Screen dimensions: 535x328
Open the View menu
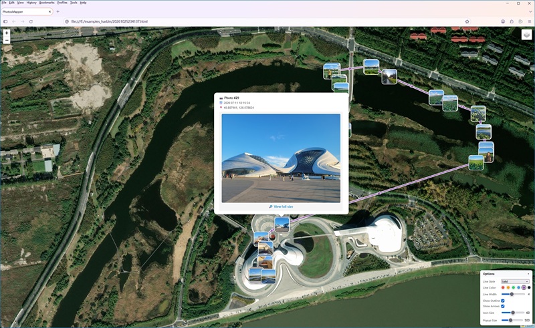point(21,3)
